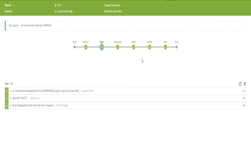Click the 'backup' stage label text
Viewport: 251px width, 157px height.
pos(86,42)
